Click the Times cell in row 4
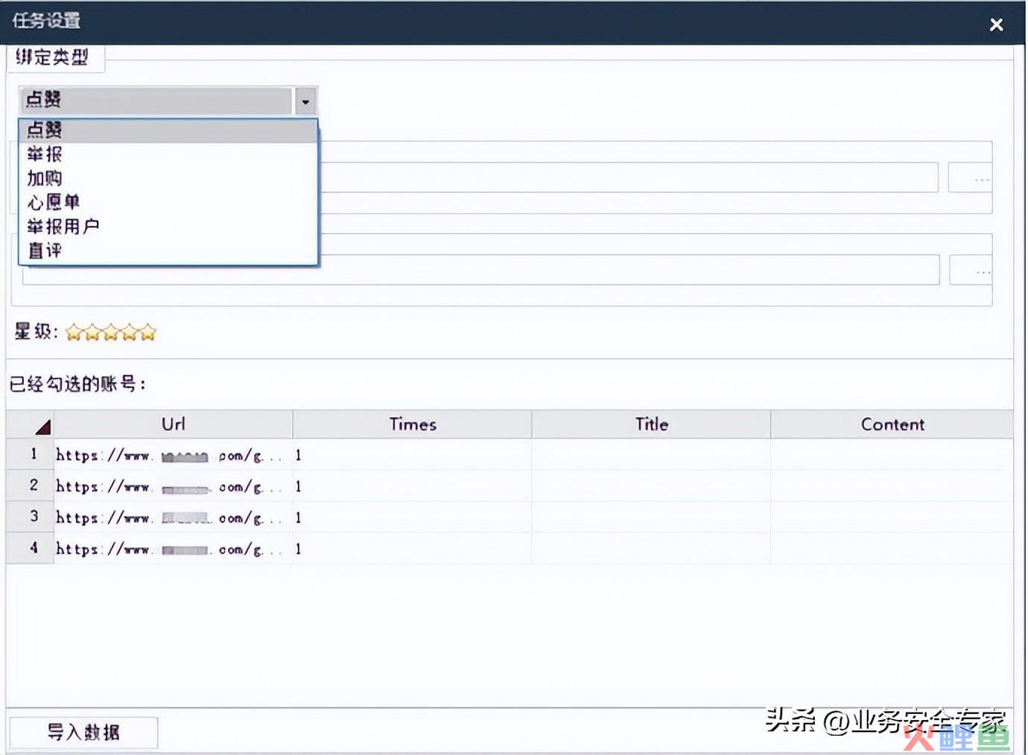This screenshot has width=1028, height=755. click(412, 549)
